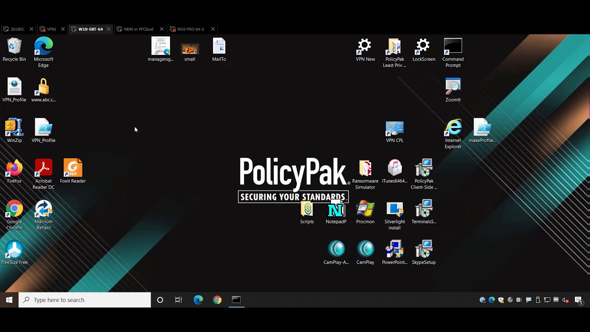The image size is (590, 332).
Task: Select the iTunes6464... installer icon
Action: click(x=395, y=172)
